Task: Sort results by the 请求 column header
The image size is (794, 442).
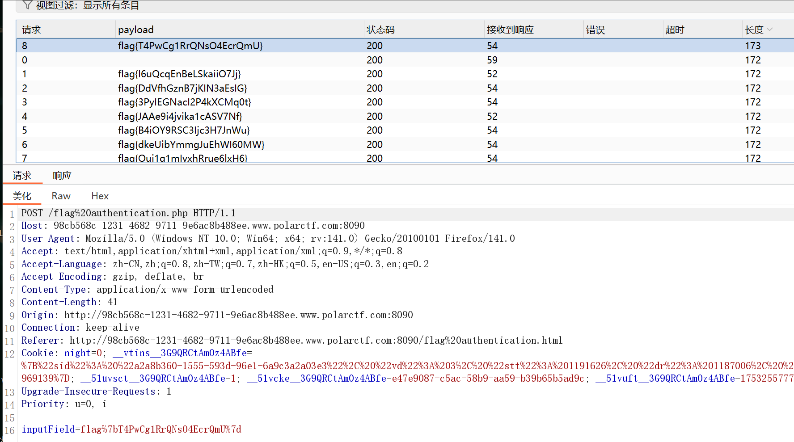Action: (x=31, y=30)
